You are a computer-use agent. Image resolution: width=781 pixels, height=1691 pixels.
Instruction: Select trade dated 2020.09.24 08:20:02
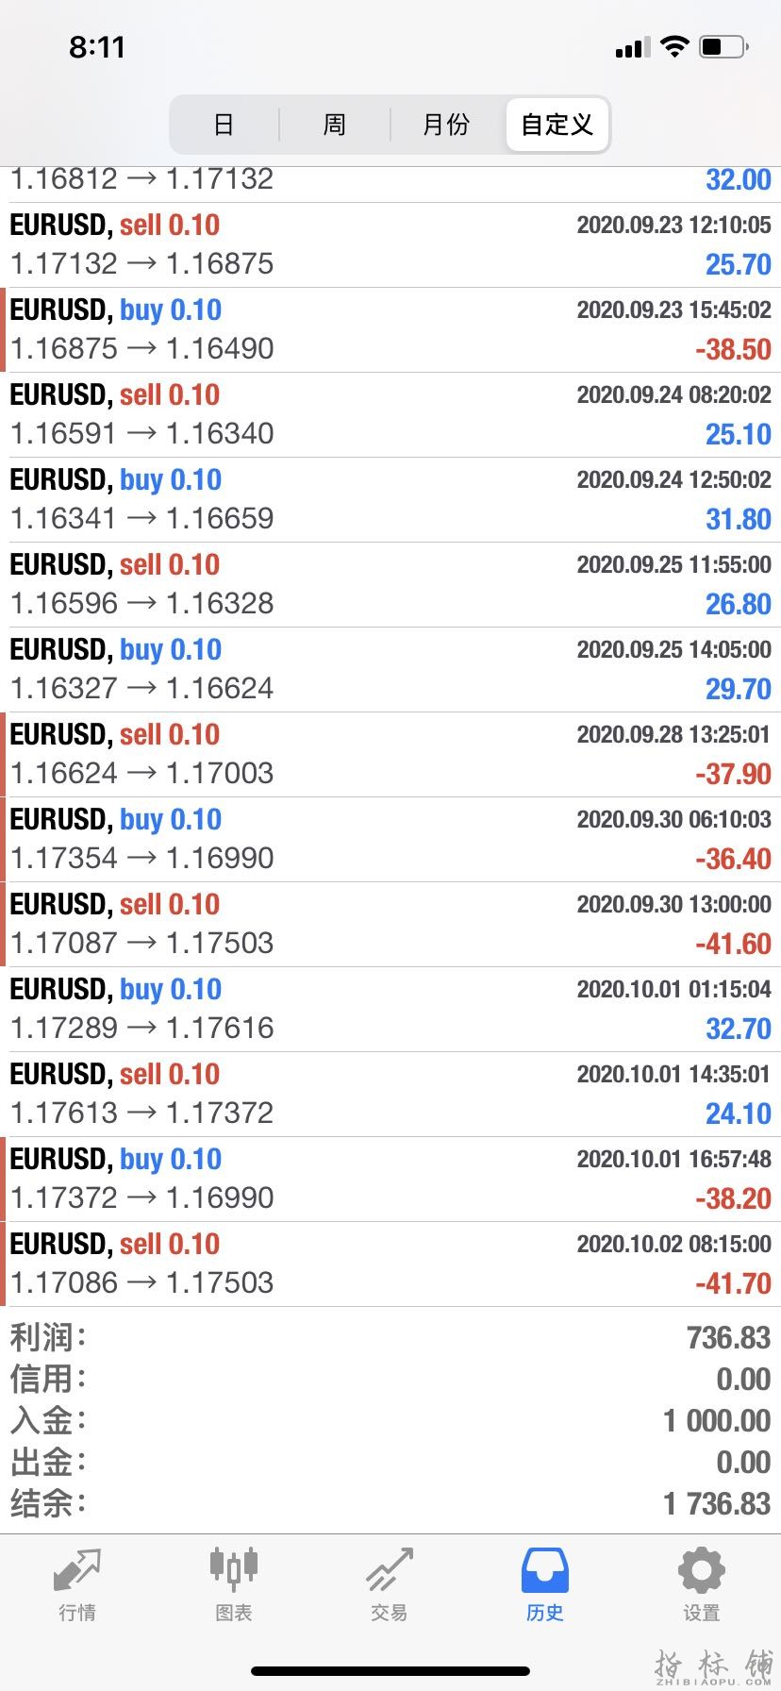tap(390, 415)
